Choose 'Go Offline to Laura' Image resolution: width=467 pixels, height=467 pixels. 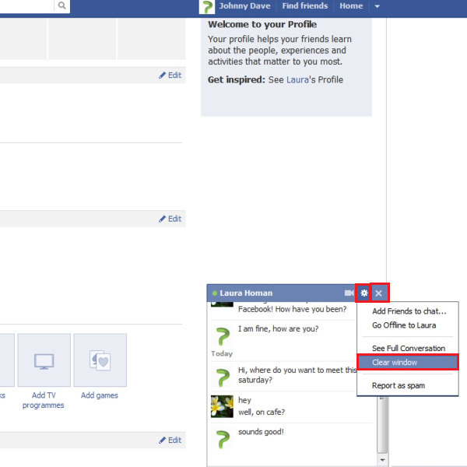click(404, 325)
